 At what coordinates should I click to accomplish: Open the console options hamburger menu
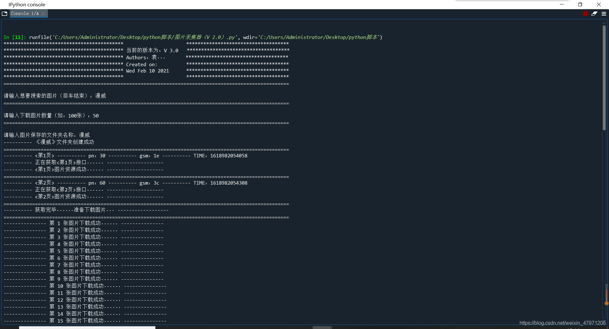(604, 14)
